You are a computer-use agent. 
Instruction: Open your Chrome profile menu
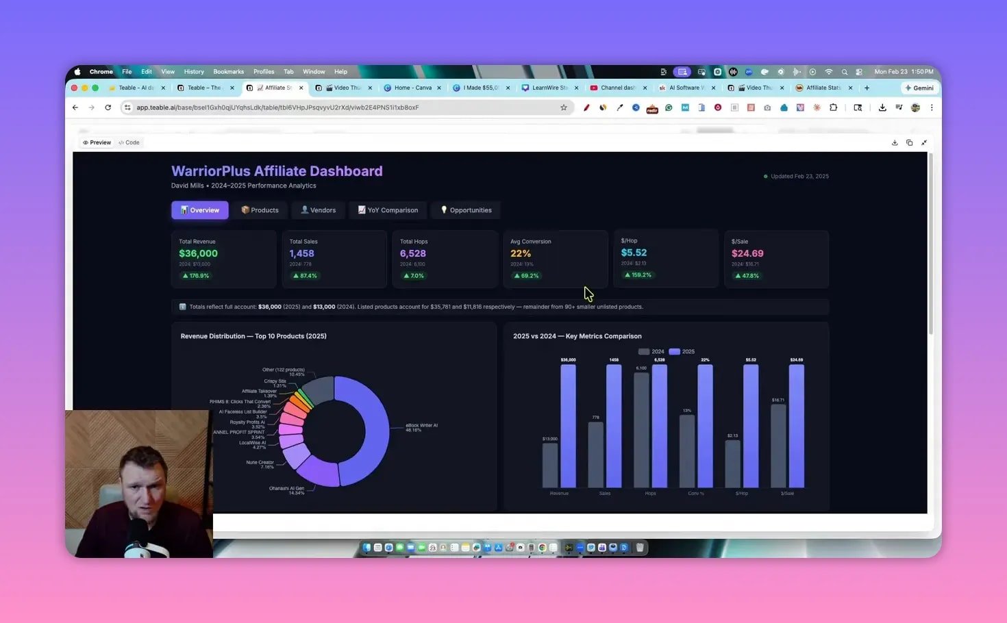point(915,107)
